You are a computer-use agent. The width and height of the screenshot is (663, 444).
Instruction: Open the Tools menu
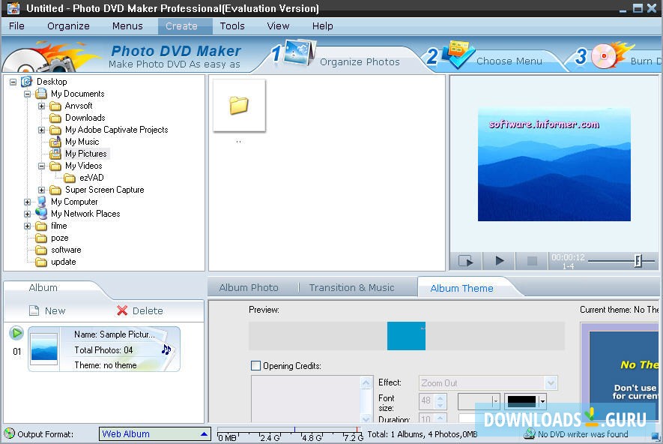pyautogui.click(x=231, y=25)
